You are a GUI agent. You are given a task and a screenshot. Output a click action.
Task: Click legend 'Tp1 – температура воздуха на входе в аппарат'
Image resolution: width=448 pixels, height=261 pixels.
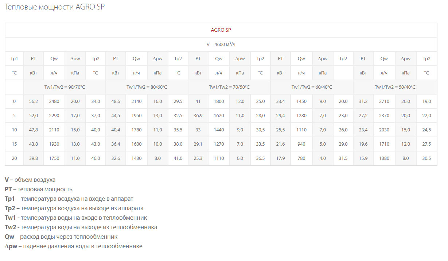coord(69,199)
